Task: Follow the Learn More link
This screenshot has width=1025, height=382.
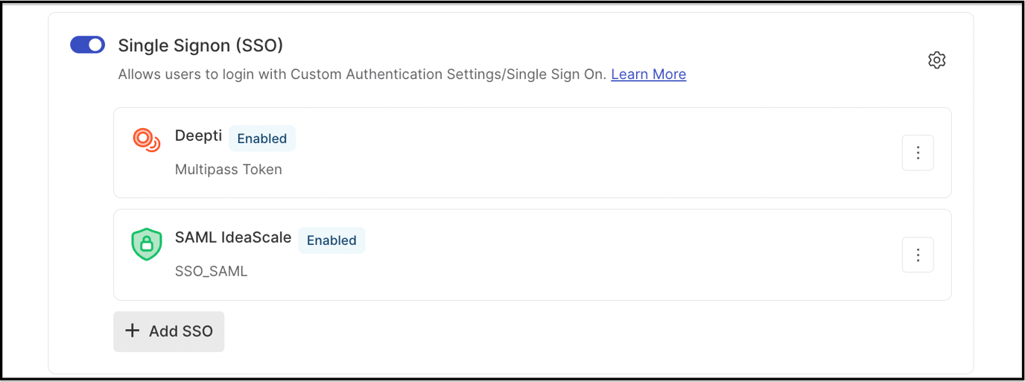Action: click(648, 74)
